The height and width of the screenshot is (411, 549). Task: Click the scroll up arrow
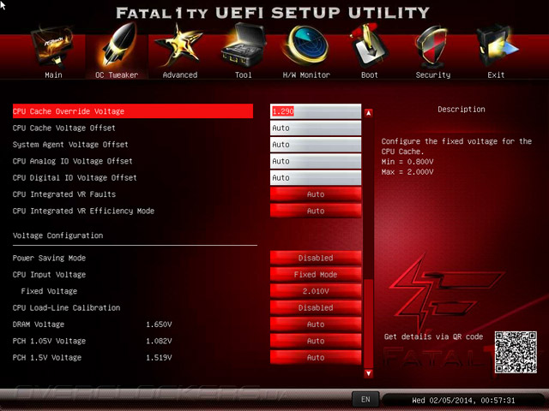pyautogui.click(x=368, y=113)
